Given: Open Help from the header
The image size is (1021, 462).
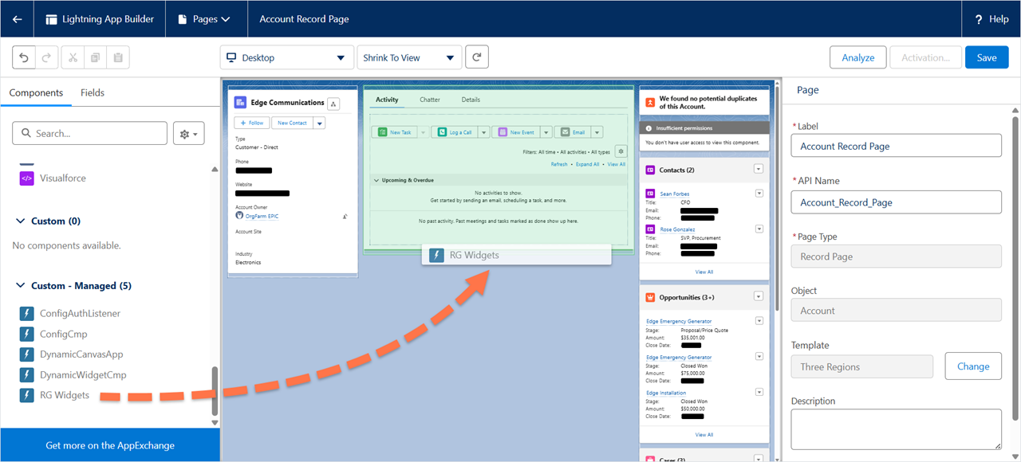Looking at the screenshot, I should point(991,19).
